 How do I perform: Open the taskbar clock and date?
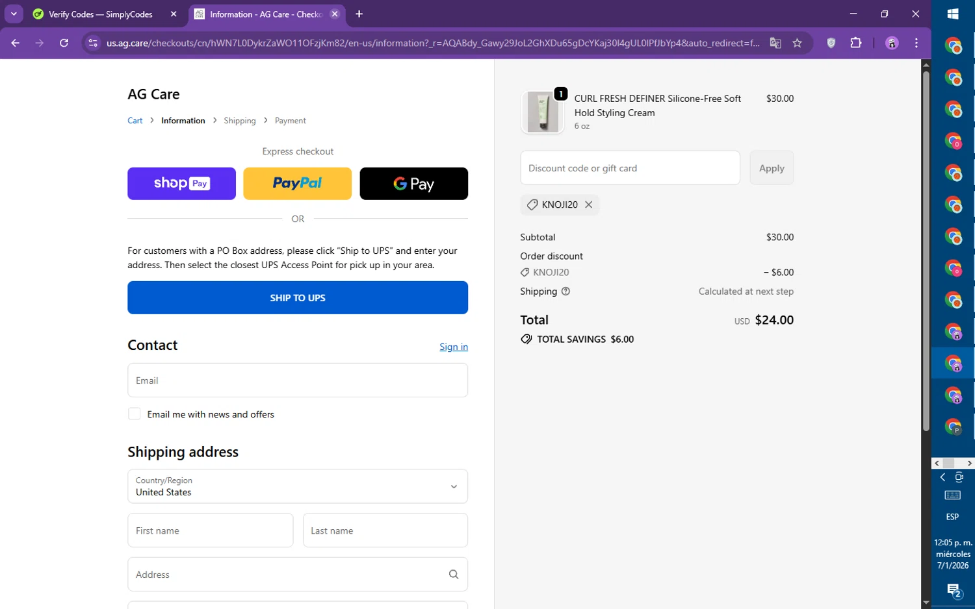click(x=954, y=554)
